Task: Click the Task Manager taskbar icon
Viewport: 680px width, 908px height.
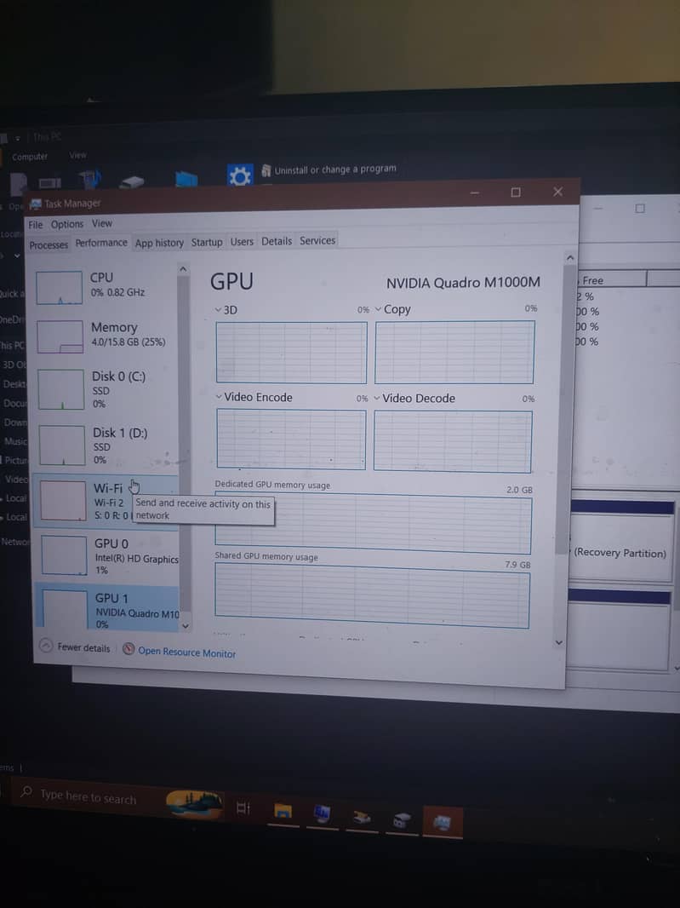Action: [443, 822]
